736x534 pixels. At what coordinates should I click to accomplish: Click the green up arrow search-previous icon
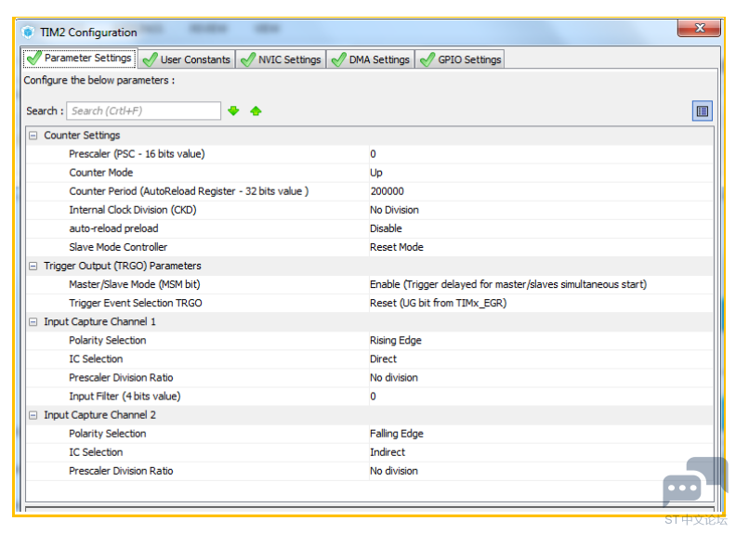(256, 111)
